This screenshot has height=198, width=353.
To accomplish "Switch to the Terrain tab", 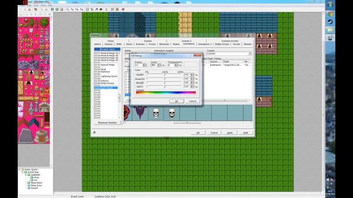I will point(236,44).
